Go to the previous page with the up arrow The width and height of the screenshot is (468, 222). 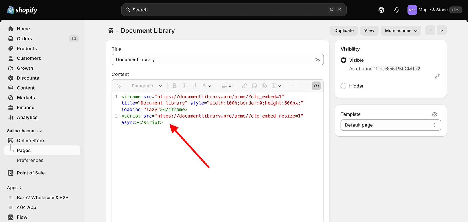[430, 30]
